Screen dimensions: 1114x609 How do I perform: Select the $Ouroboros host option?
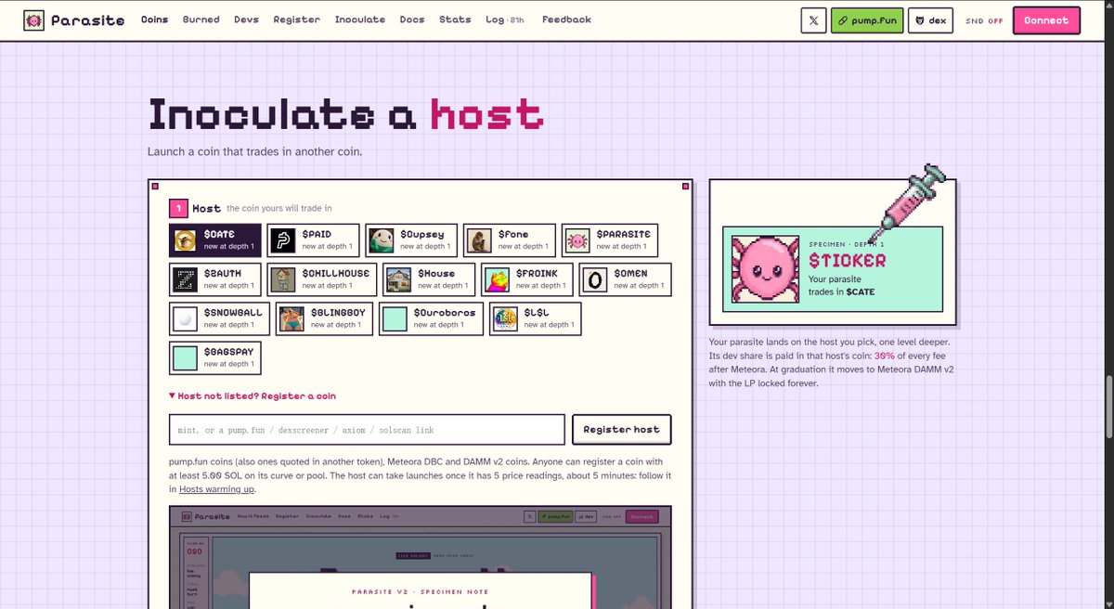[x=431, y=318]
